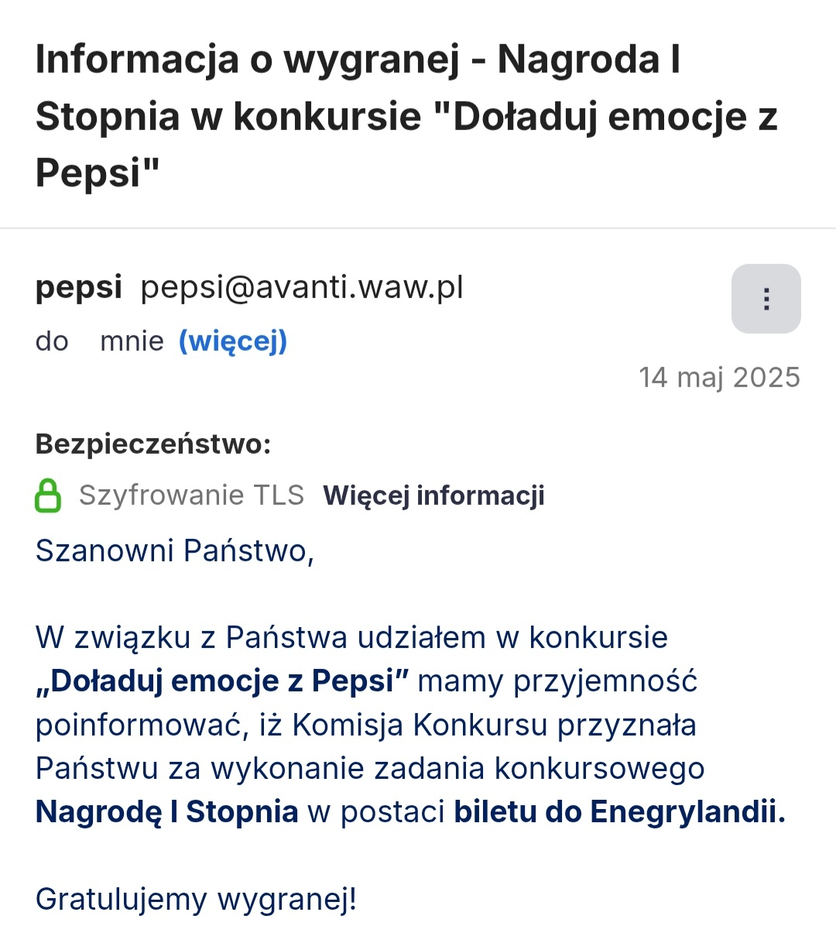Open the three-dot message options menu
Image resolution: width=836 pixels, height=950 pixels.
point(766,299)
